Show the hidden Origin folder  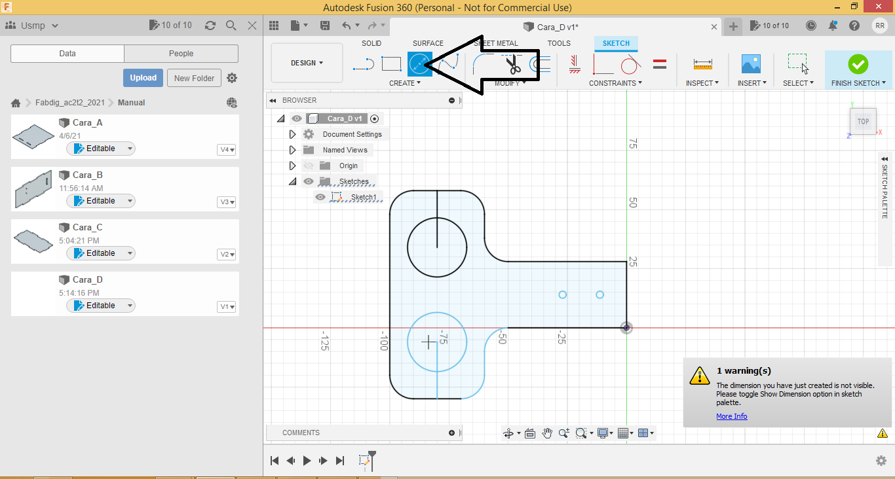(309, 166)
